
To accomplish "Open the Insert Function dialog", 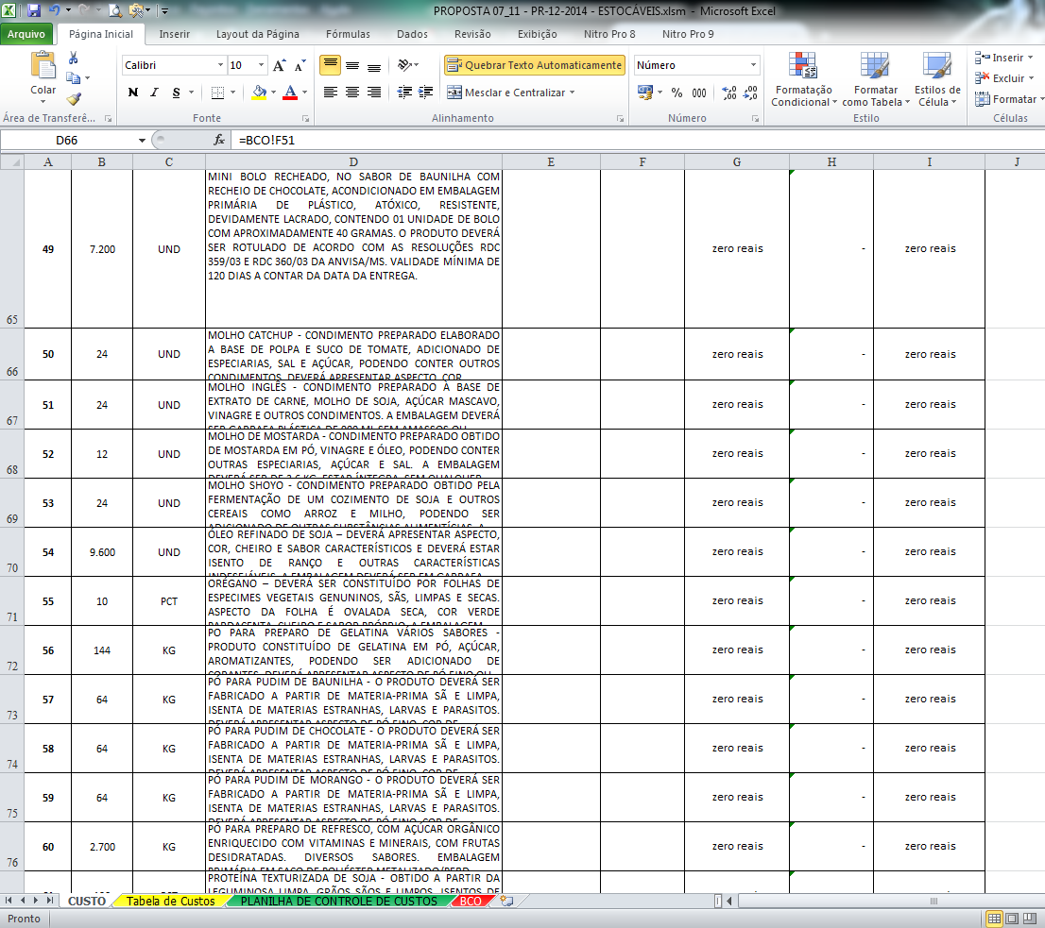I will click(x=218, y=140).
